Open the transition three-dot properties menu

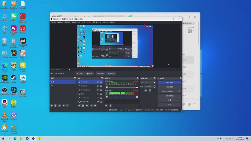point(154,91)
